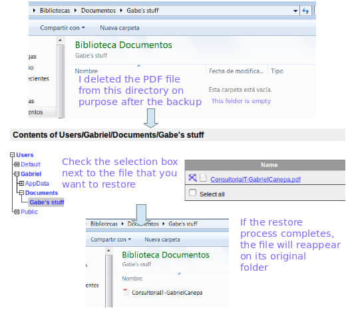Expand the Default folder node

[x=17, y=164]
